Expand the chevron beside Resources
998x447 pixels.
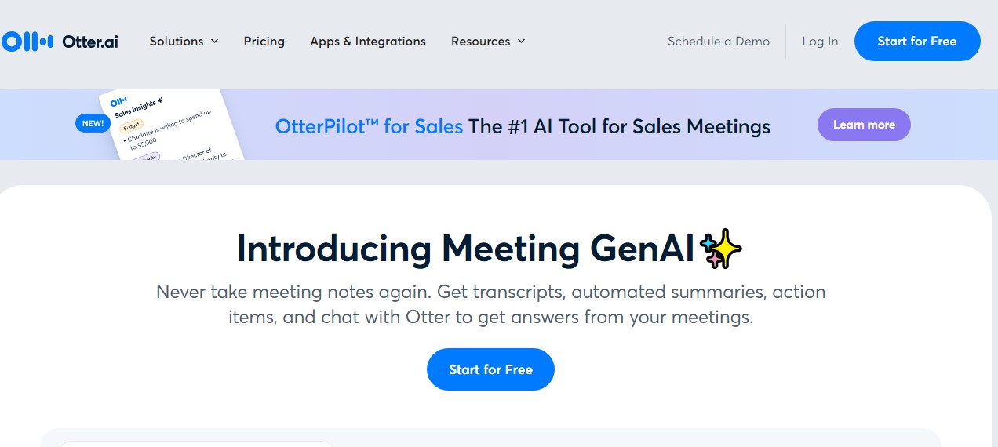(x=521, y=42)
